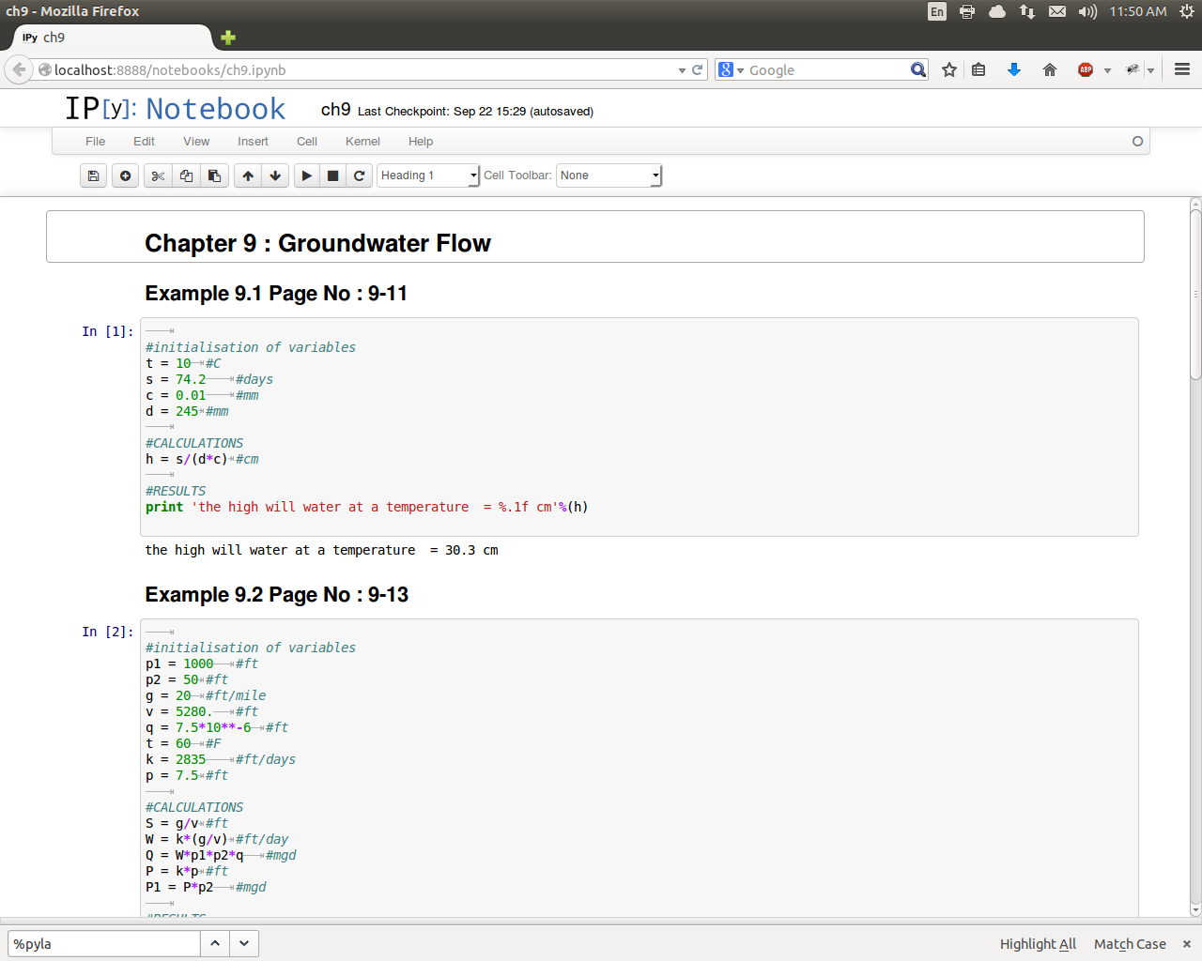
Task: Open the Heading 1 cell type dropdown
Action: 428,175
